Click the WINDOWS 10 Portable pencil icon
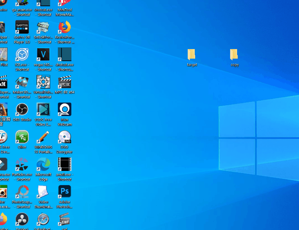 coord(43,137)
